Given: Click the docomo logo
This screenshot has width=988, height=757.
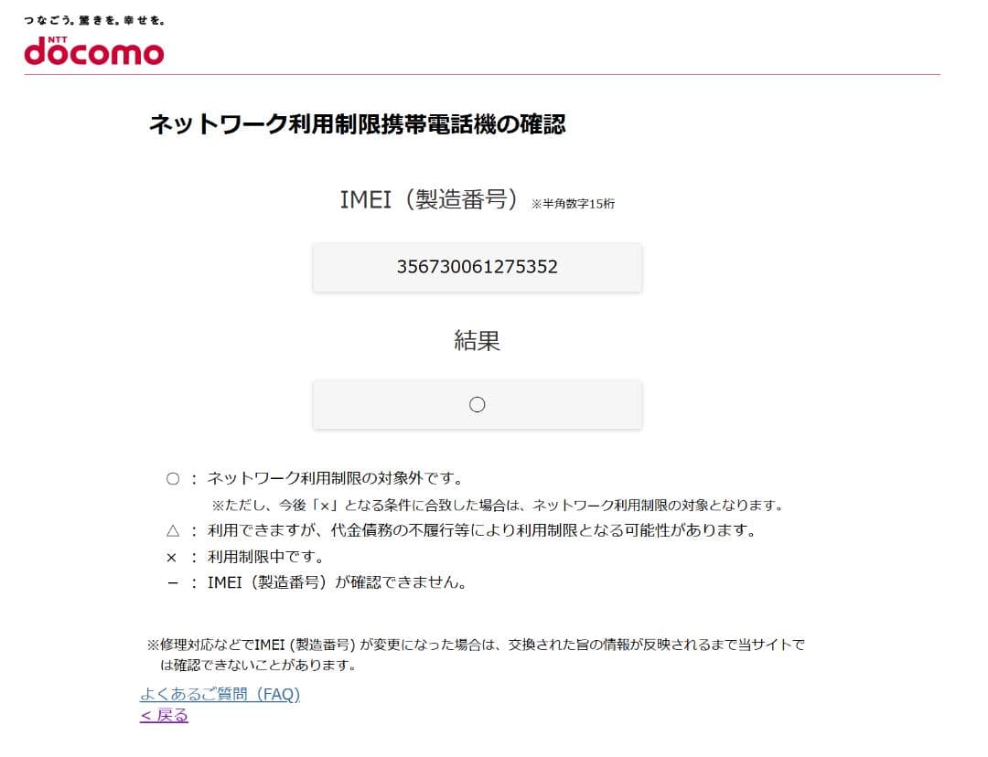Looking at the screenshot, I should [x=94, y=53].
